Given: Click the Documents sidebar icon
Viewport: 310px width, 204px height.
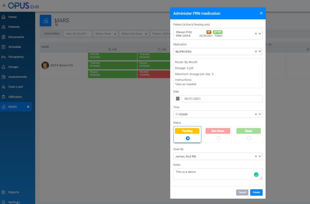Looking at the screenshot, I should [x=3, y=37].
